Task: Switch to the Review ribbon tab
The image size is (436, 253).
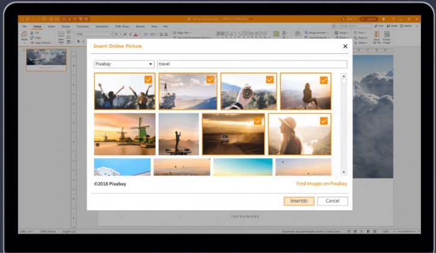Action: coord(140,26)
